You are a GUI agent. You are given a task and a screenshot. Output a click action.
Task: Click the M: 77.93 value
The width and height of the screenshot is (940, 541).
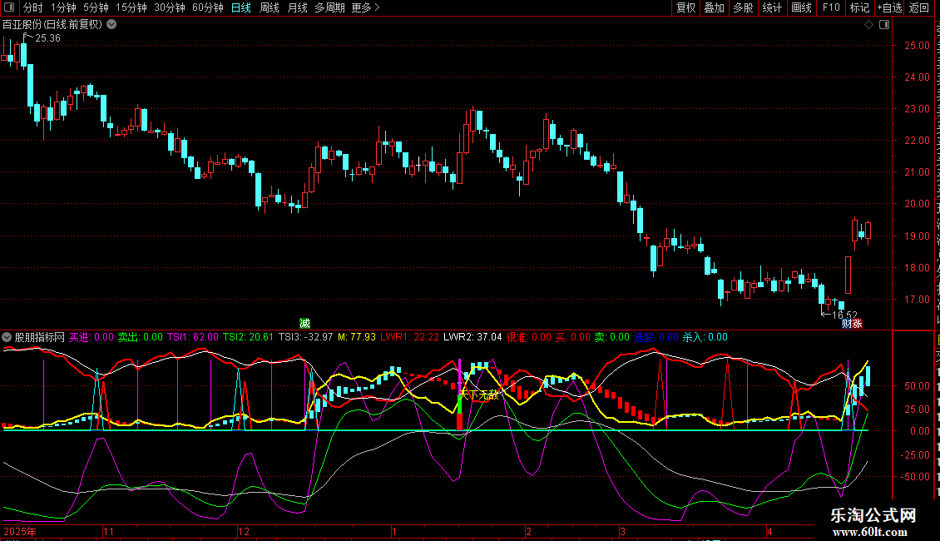click(357, 337)
